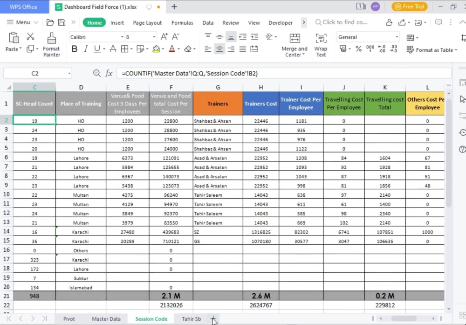Click Merge and Center button
The width and height of the screenshot is (466, 325).
point(294,45)
